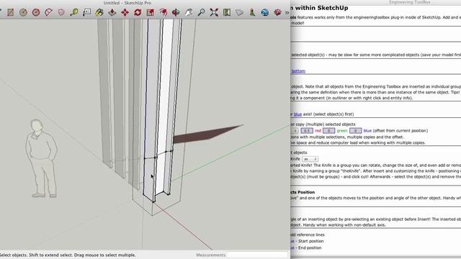The image size is (461, 259).
Task: Click the green offset input field
Action: pyautogui.click(x=328, y=131)
